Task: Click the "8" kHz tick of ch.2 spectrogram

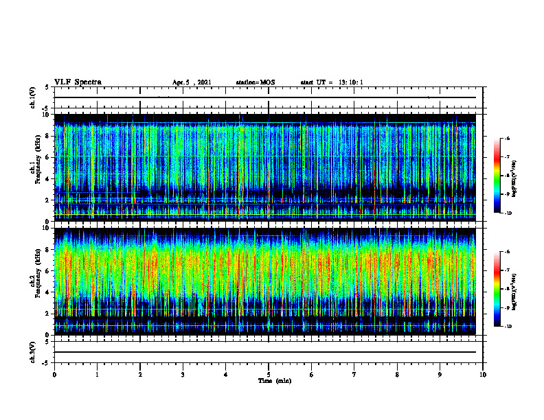Action: 48,250
